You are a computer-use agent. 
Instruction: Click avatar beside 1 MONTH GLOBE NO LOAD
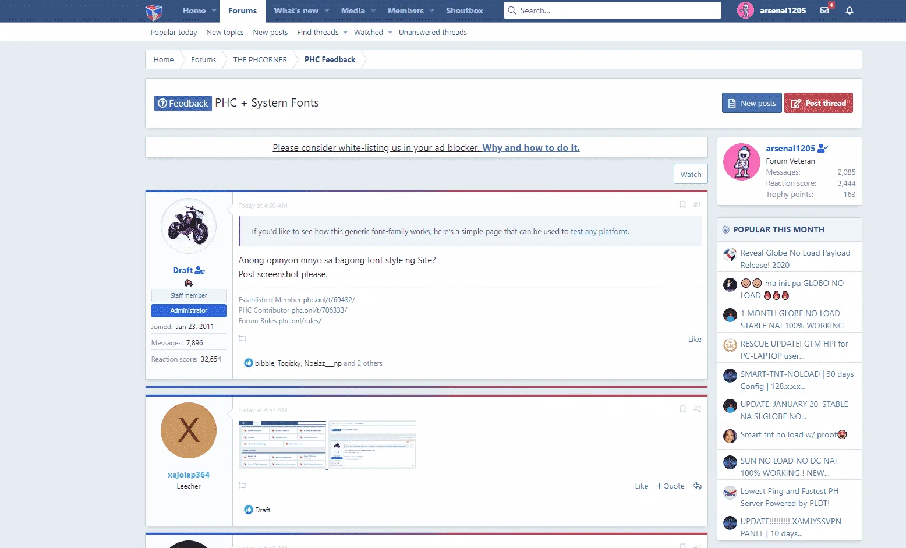click(730, 315)
